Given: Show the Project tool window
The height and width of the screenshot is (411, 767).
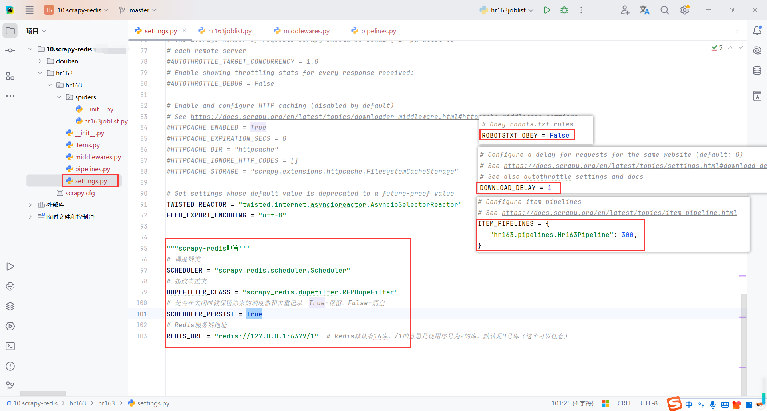Looking at the screenshot, I should tap(10, 31).
